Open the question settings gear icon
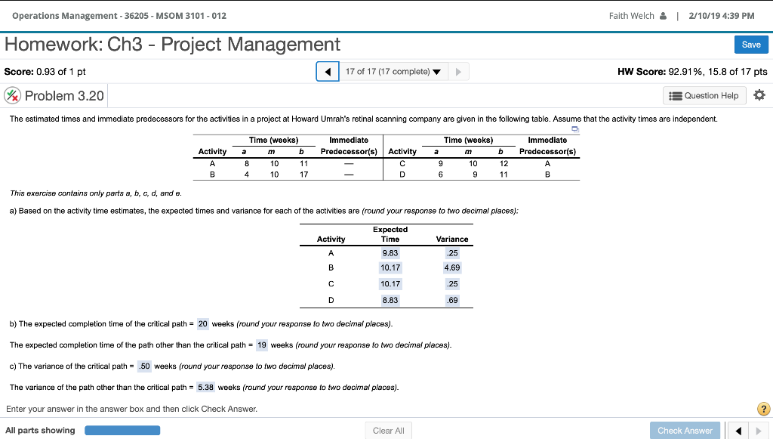 760,95
